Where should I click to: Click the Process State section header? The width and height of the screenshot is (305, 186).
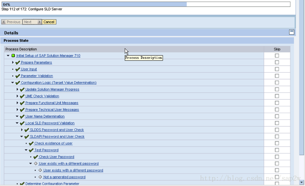[147, 41]
